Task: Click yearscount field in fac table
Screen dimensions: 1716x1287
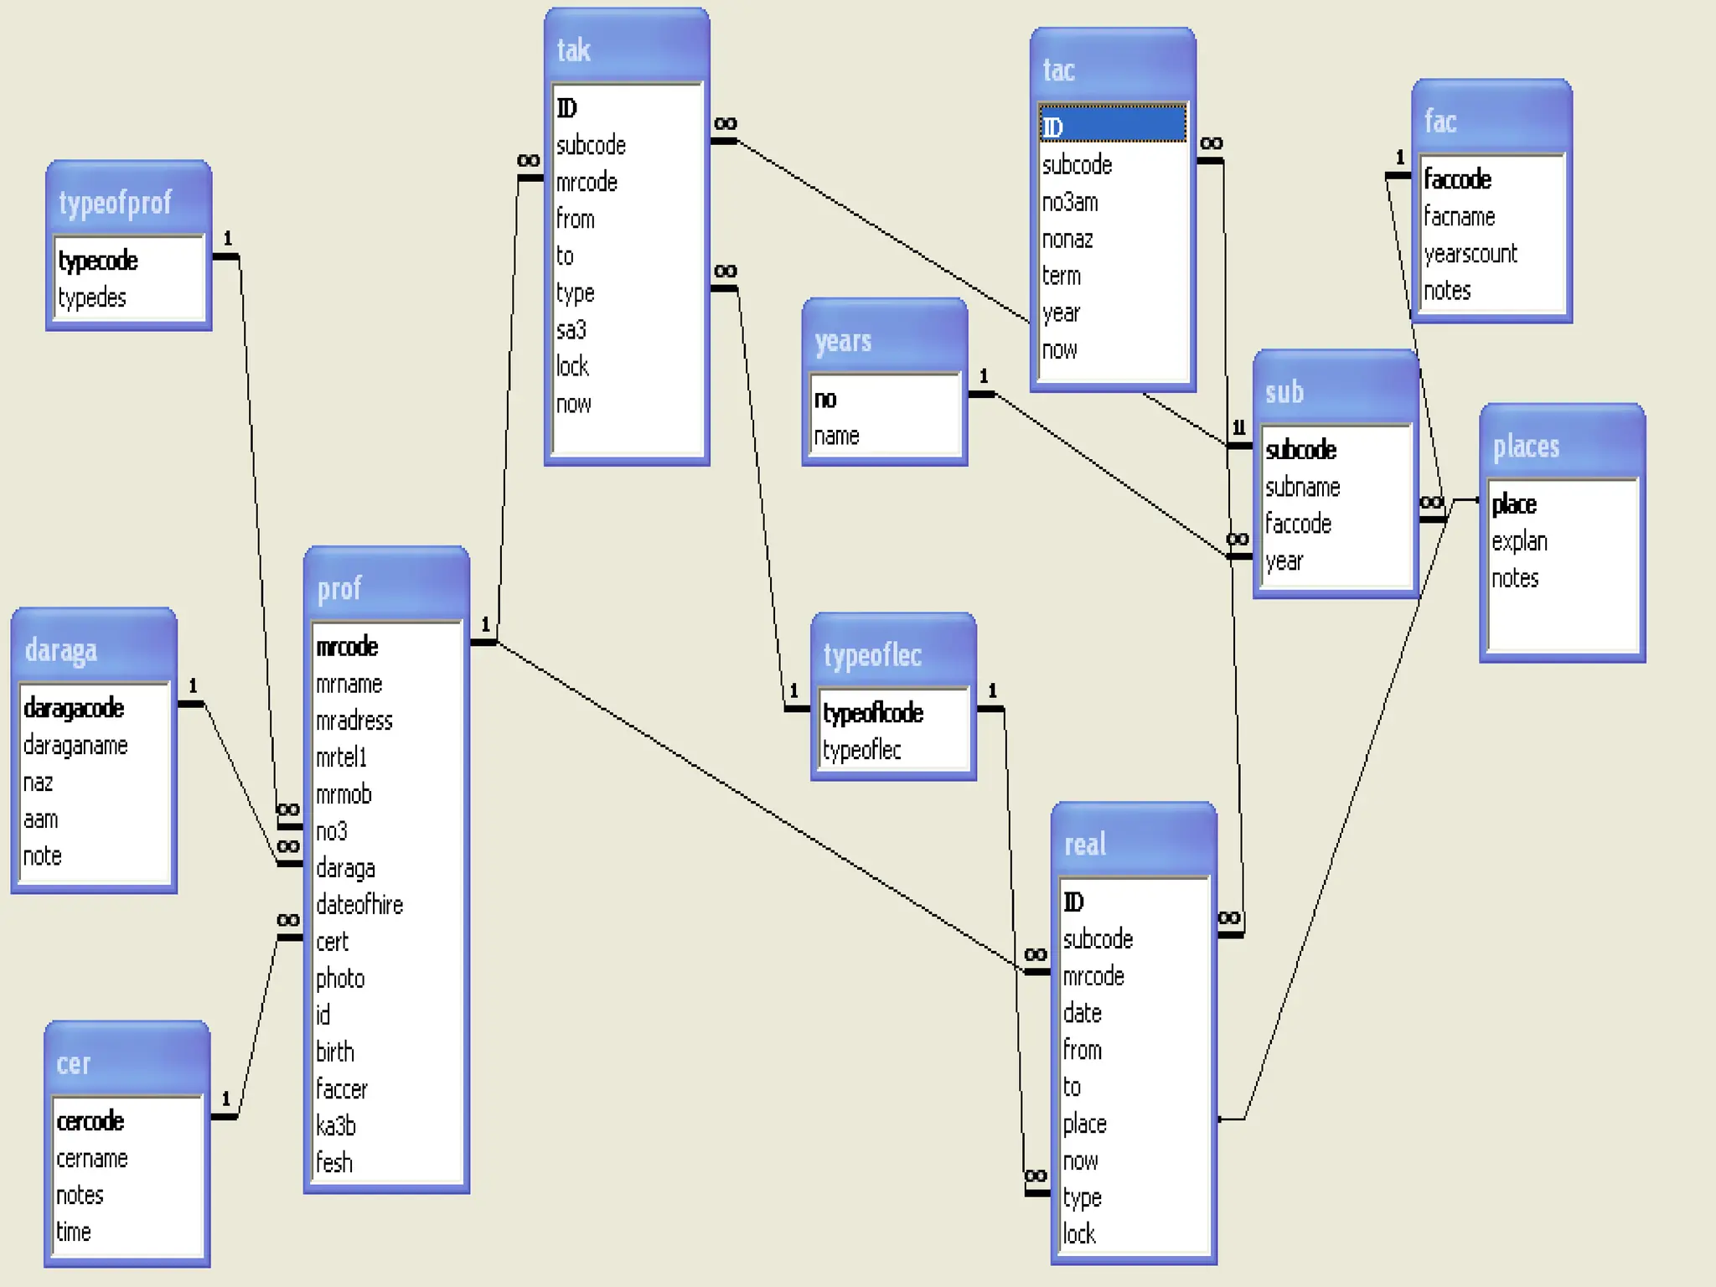Action: click(x=1470, y=253)
